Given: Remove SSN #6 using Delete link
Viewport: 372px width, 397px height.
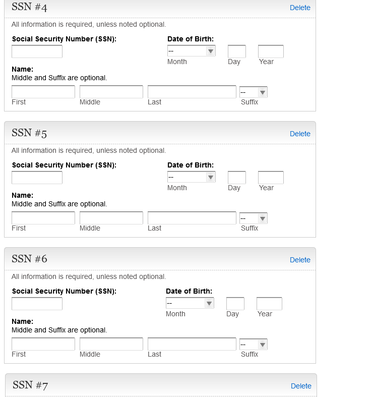Looking at the screenshot, I should click(x=300, y=260).
